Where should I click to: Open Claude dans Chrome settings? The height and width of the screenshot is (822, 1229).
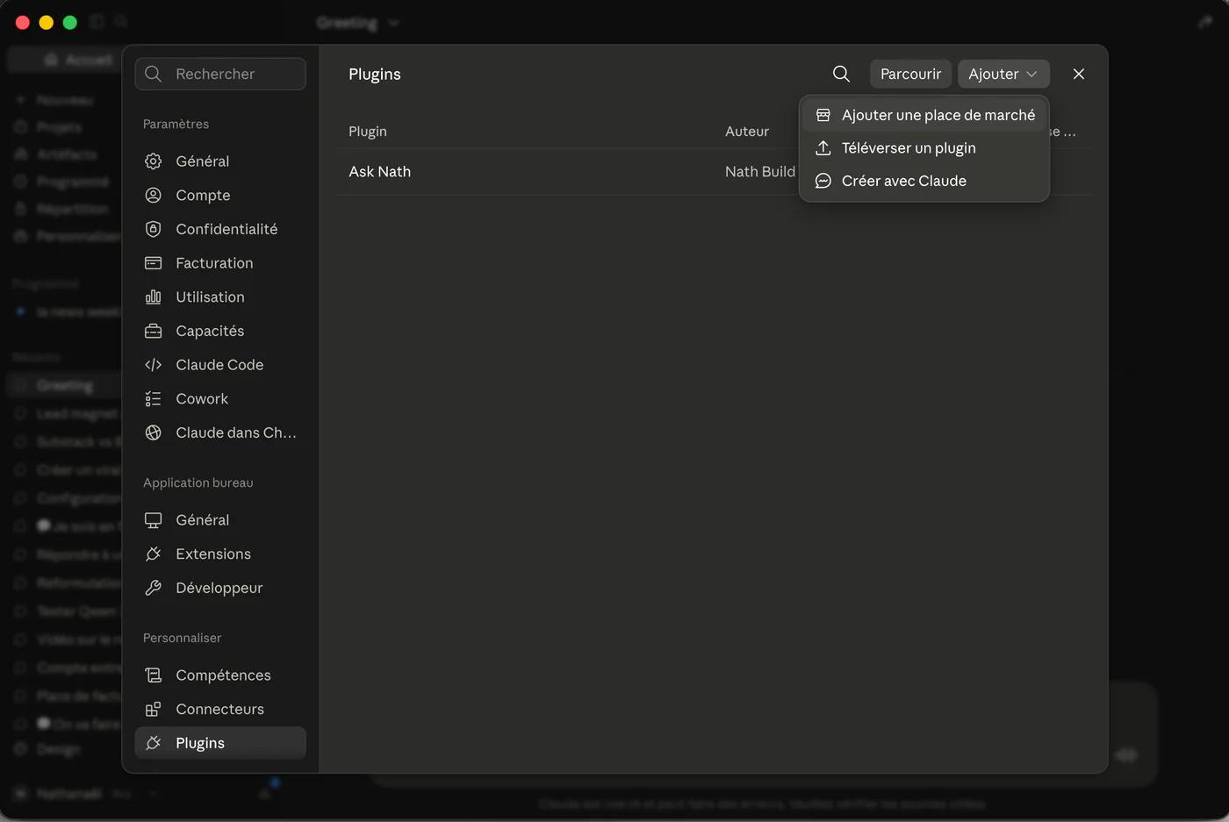click(x=220, y=432)
